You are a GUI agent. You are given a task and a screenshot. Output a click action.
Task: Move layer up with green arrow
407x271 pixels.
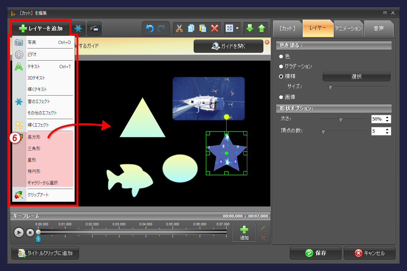[262, 29]
